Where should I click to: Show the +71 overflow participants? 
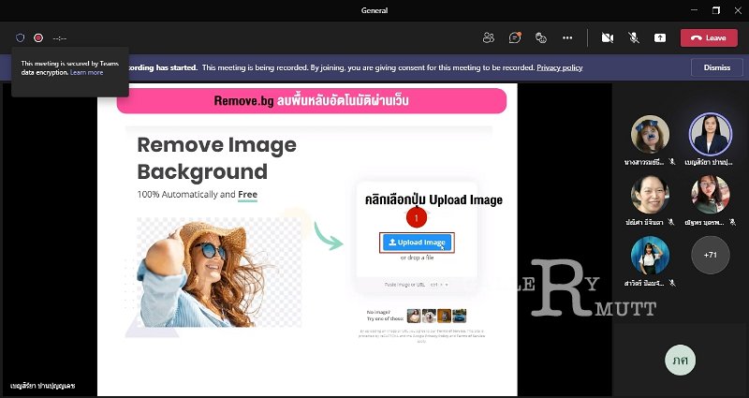[711, 255]
